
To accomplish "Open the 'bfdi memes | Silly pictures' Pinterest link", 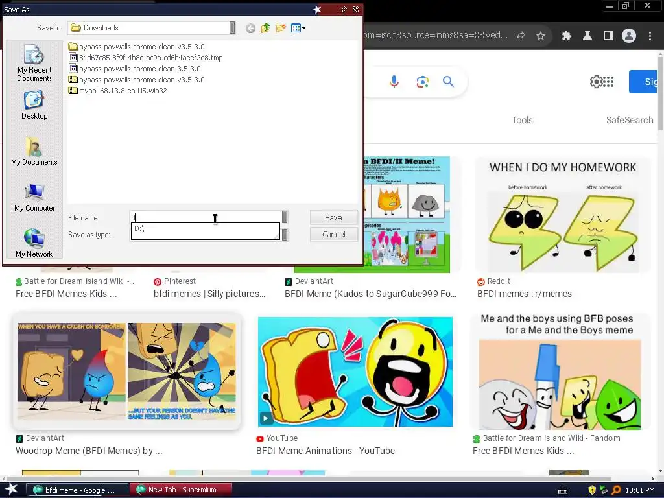I will [209, 294].
